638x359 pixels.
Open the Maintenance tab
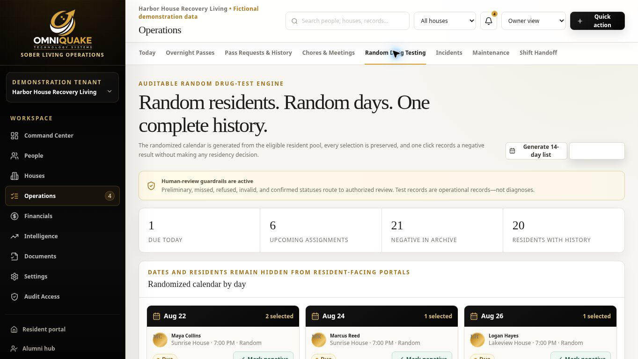pos(491,53)
